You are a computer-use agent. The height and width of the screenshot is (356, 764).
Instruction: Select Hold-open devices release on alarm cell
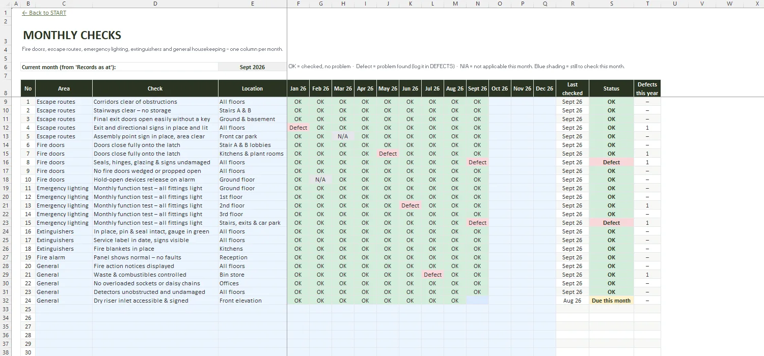[155, 180]
